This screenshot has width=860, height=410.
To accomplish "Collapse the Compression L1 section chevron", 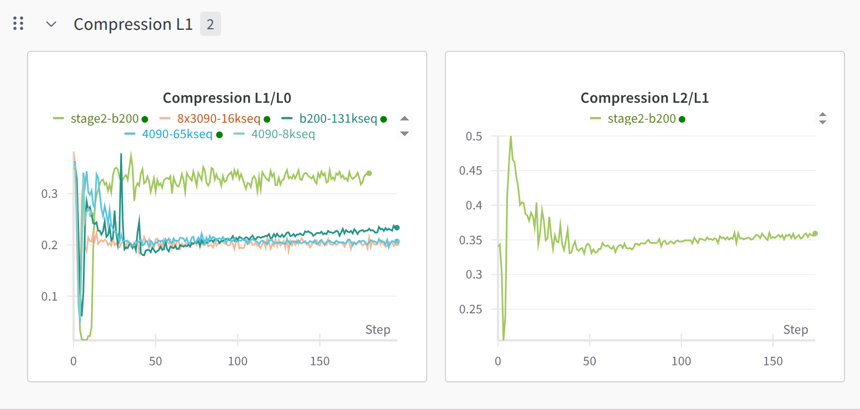I will [x=51, y=24].
